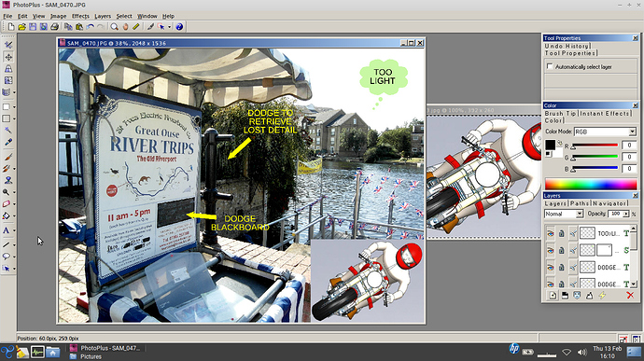Open the Normal blend mode dropdown

click(579, 214)
